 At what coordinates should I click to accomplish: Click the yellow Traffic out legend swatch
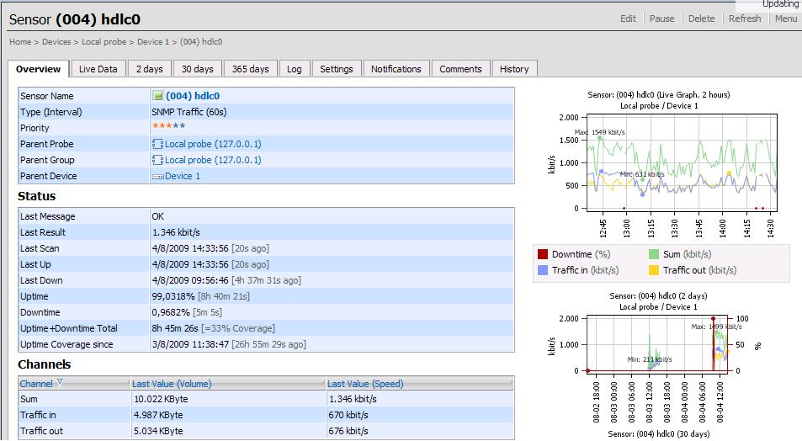point(654,270)
